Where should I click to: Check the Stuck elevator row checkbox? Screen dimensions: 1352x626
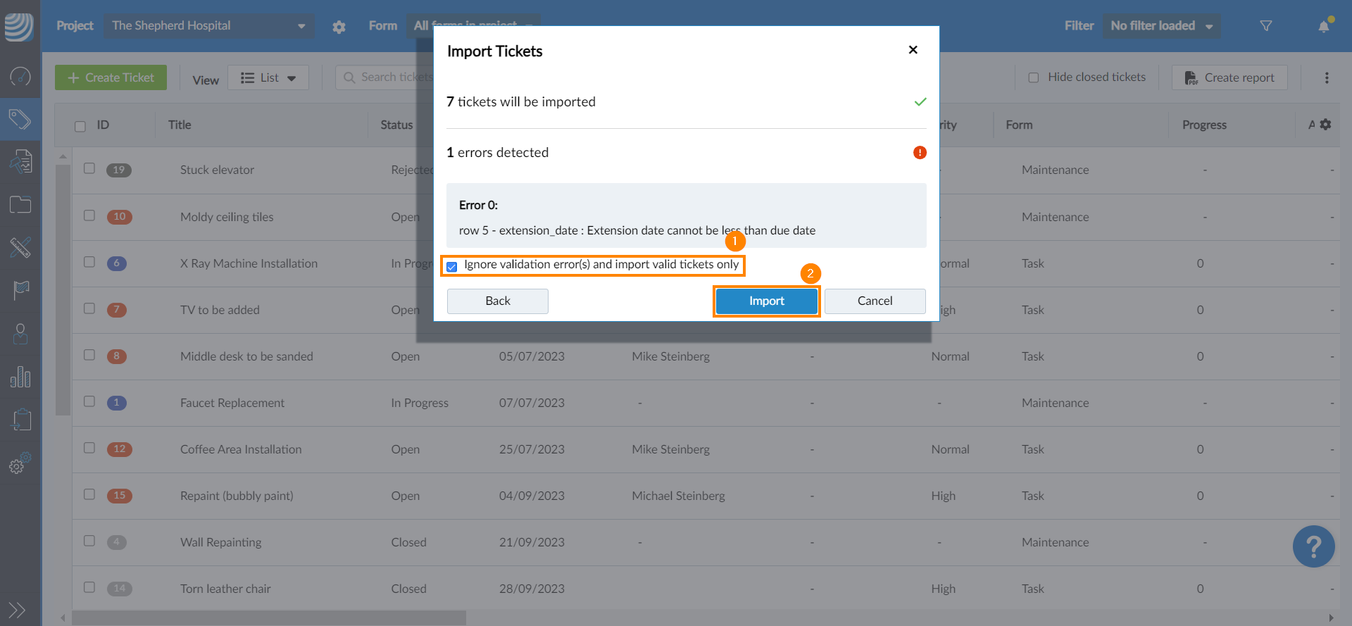(x=89, y=168)
